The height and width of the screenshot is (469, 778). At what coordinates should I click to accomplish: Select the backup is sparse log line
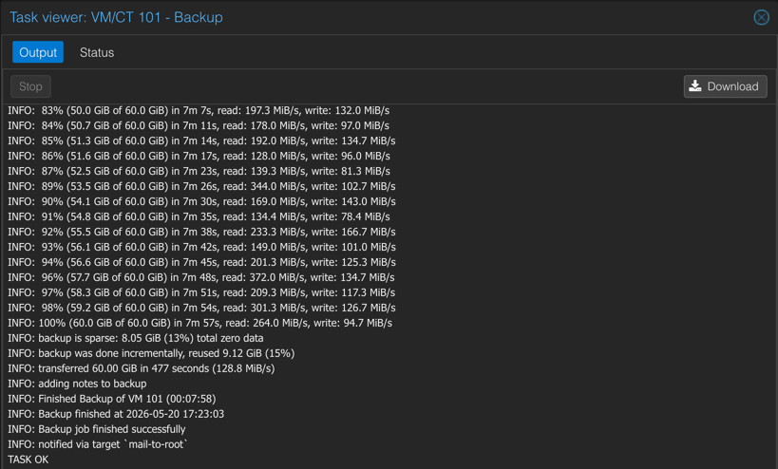click(x=136, y=338)
